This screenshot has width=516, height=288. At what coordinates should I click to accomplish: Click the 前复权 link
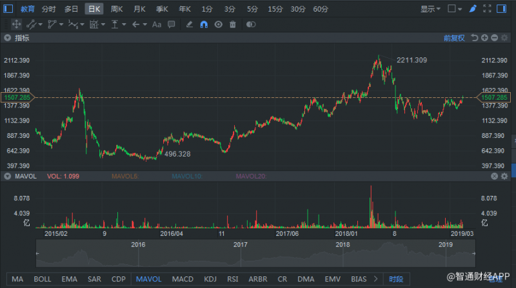(454, 38)
